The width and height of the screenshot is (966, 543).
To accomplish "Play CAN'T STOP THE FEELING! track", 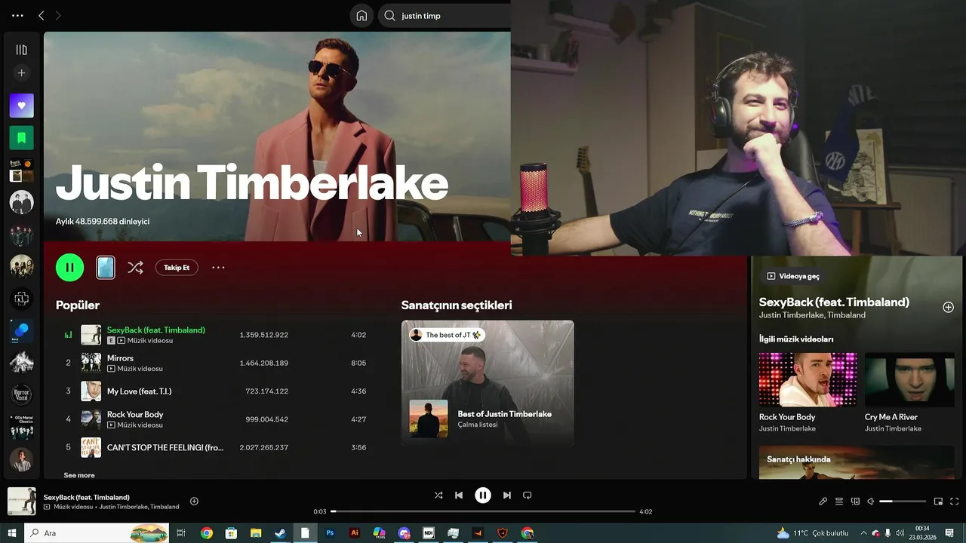I will point(212,447).
